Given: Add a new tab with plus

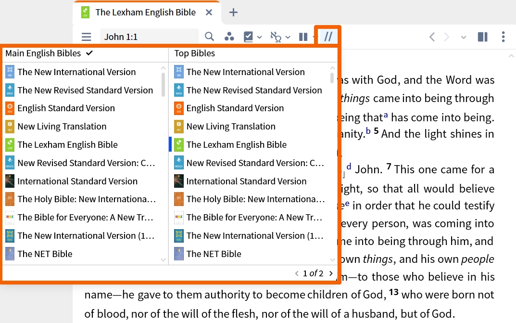Looking at the screenshot, I should (233, 13).
